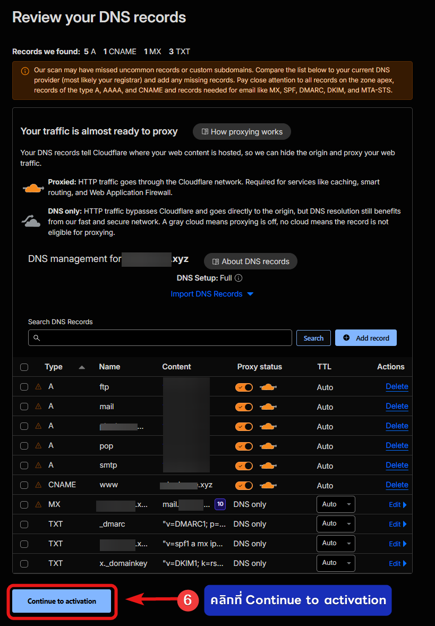Screen dimensions: 435x626
Task: Click orange cloud icon in smtp row
Action: point(268,466)
